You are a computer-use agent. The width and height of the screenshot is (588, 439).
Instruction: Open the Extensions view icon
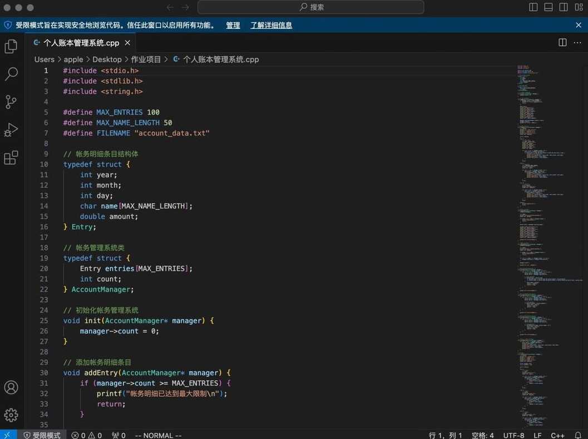tap(11, 158)
